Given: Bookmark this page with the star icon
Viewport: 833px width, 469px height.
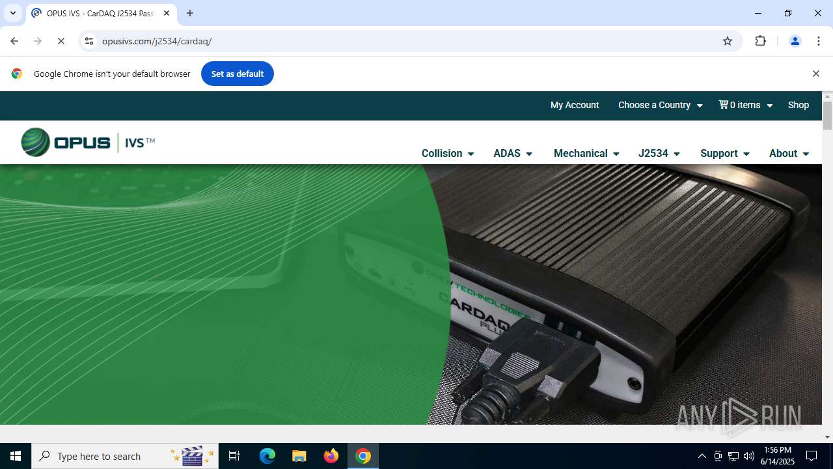Looking at the screenshot, I should tap(728, 41).
